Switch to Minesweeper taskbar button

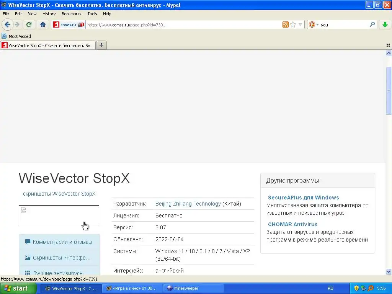pos(193,288)
